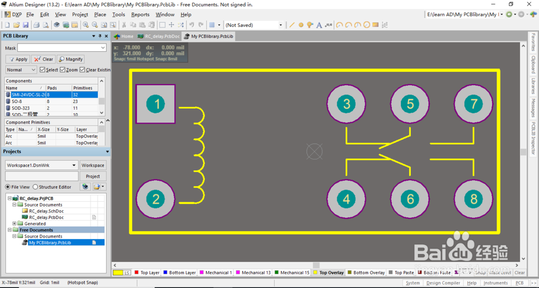Collapse the Free Documents node
This screenshot has width=539, height=288.
10,230
